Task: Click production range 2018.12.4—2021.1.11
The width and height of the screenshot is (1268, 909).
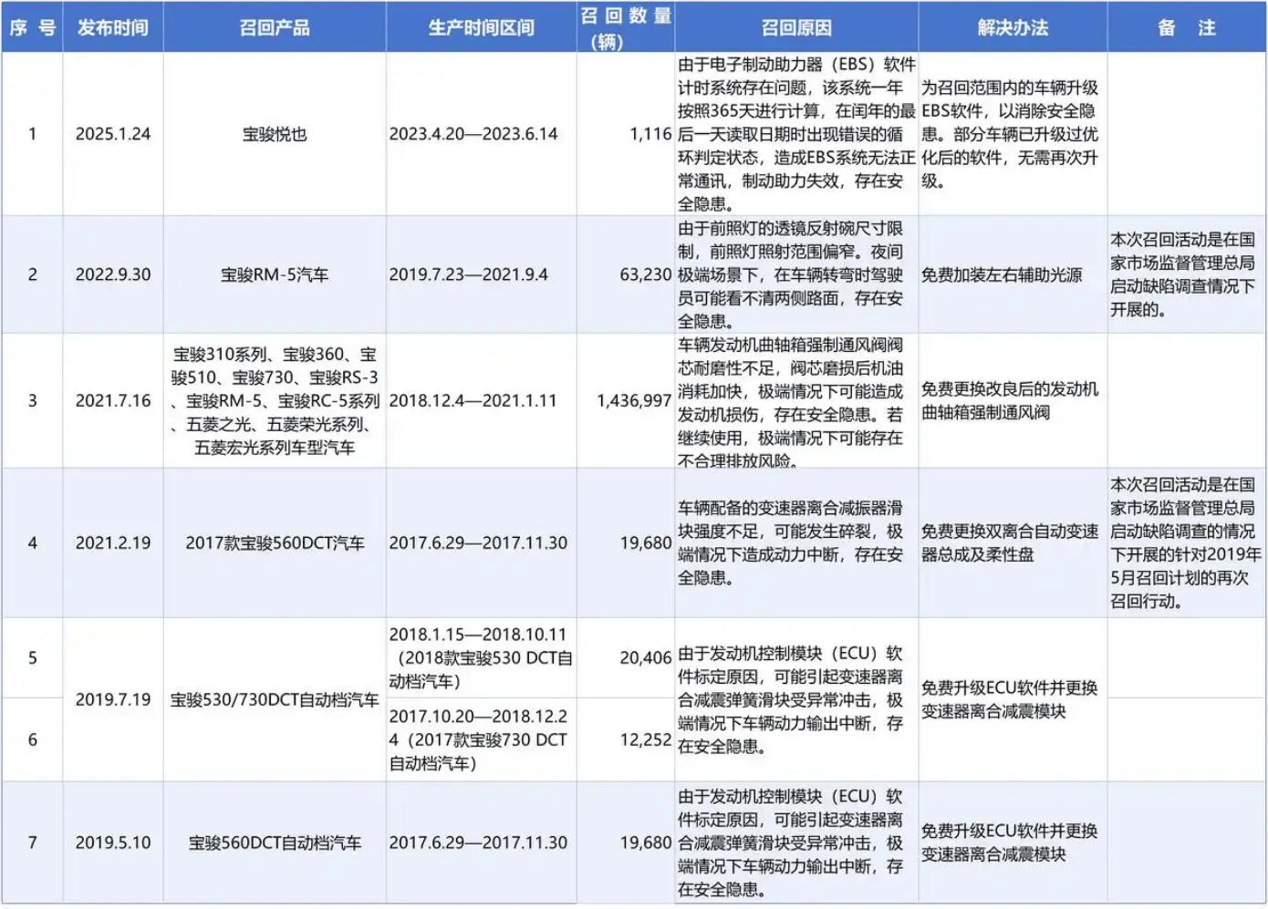Action: [x=482, y=400]
